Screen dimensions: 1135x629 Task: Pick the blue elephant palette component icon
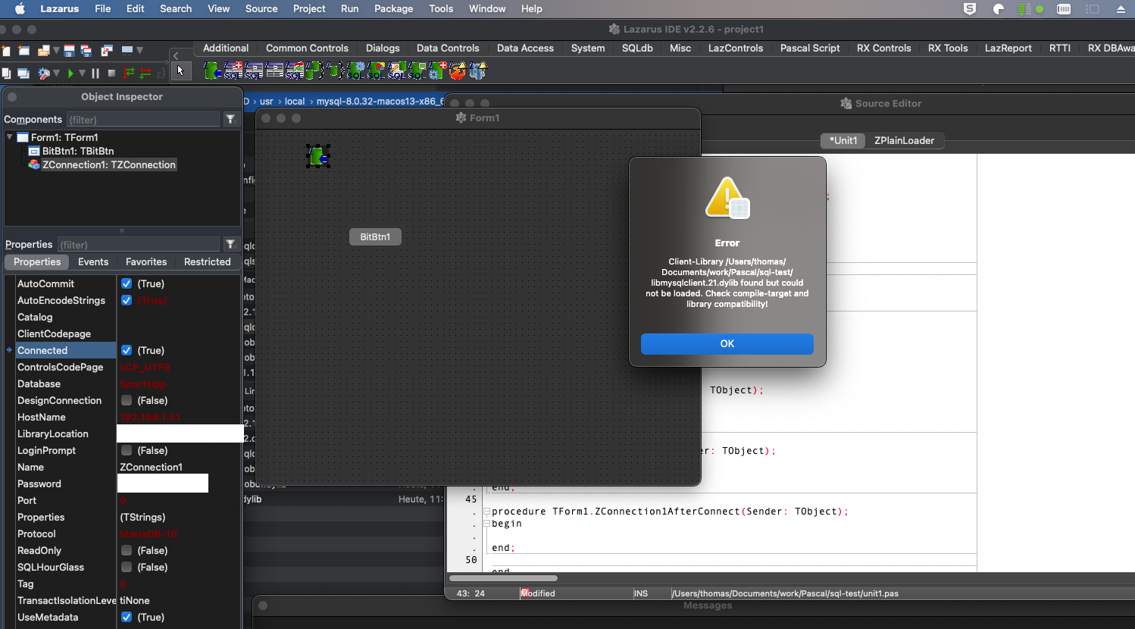coord(478,70)
